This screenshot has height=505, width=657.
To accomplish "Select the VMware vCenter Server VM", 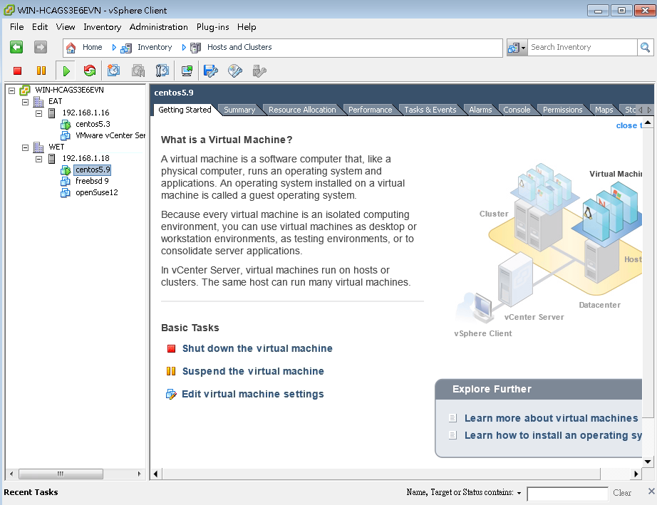I will 110,135.
